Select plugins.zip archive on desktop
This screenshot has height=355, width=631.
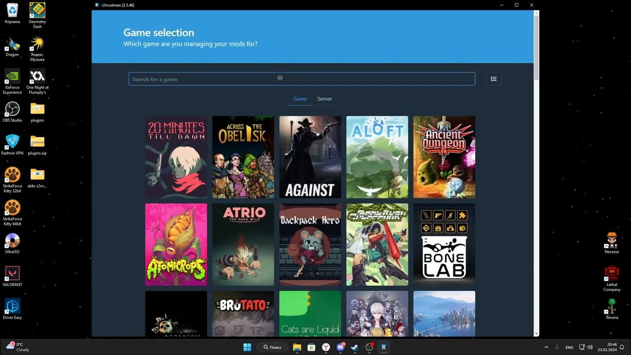(37, 145)
